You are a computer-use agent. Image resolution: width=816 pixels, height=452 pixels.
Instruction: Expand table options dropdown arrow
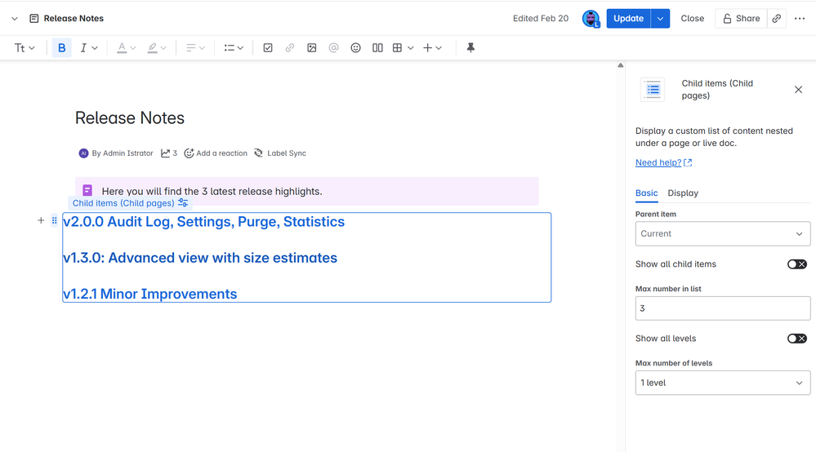click(411, 48)
